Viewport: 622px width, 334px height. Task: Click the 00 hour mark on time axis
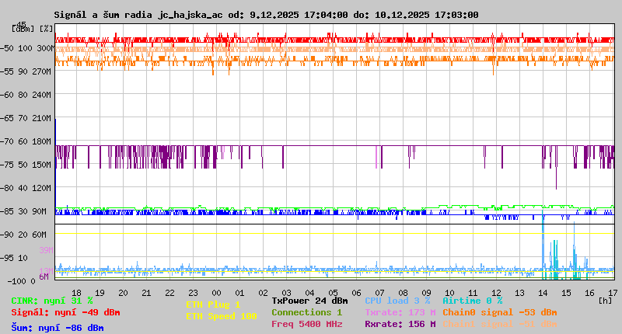coord(218,293)
